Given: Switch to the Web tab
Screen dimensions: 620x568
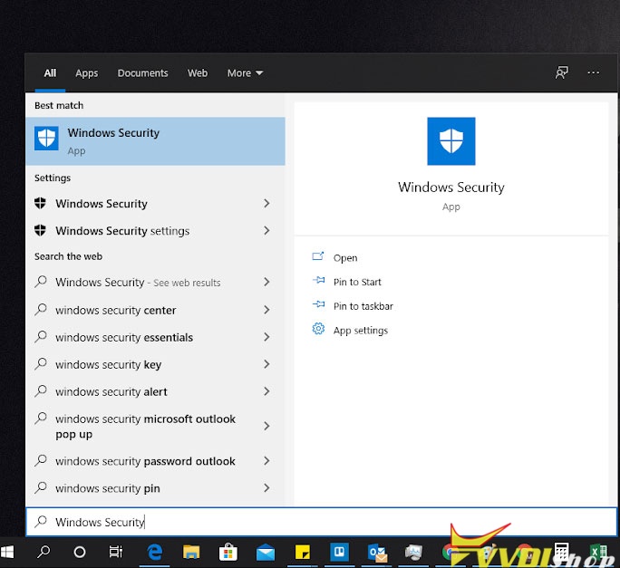Looking at the screenshot, I should pyautogui.click(x=198, y=73).
